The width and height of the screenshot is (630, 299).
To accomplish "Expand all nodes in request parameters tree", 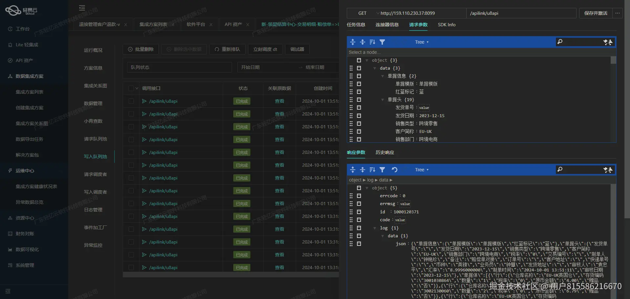I will point(353,42).
